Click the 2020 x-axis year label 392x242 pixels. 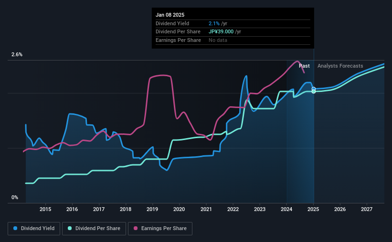(x=179, y=209)
